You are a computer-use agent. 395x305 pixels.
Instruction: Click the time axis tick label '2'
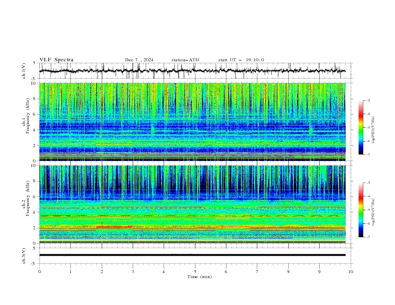[x=102, y=272]
